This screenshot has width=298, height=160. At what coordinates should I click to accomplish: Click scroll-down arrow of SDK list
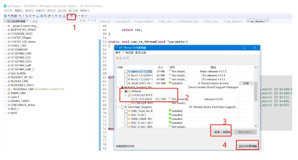pyautogui.click(x=256, y=126)
